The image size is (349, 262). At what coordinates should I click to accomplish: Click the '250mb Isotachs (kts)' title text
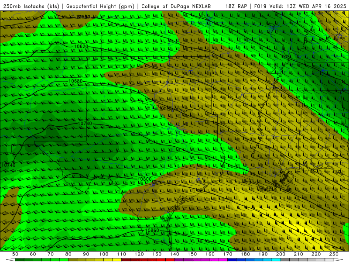tap(31, 6)
